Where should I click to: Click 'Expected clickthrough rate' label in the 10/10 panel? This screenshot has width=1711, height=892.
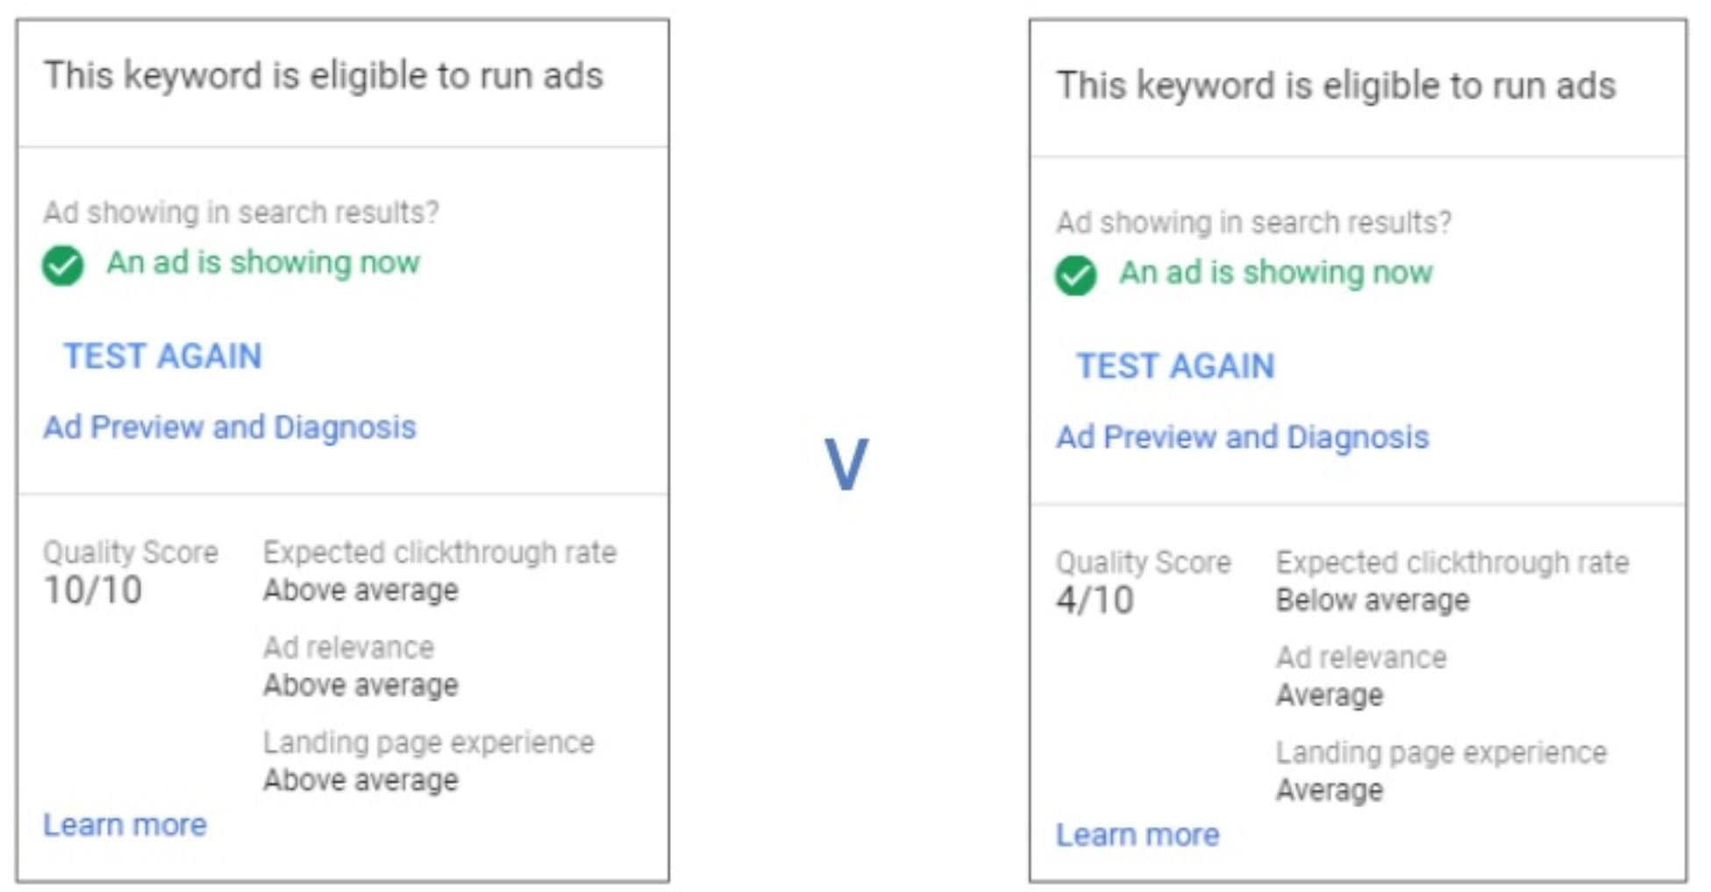[439, 553]
